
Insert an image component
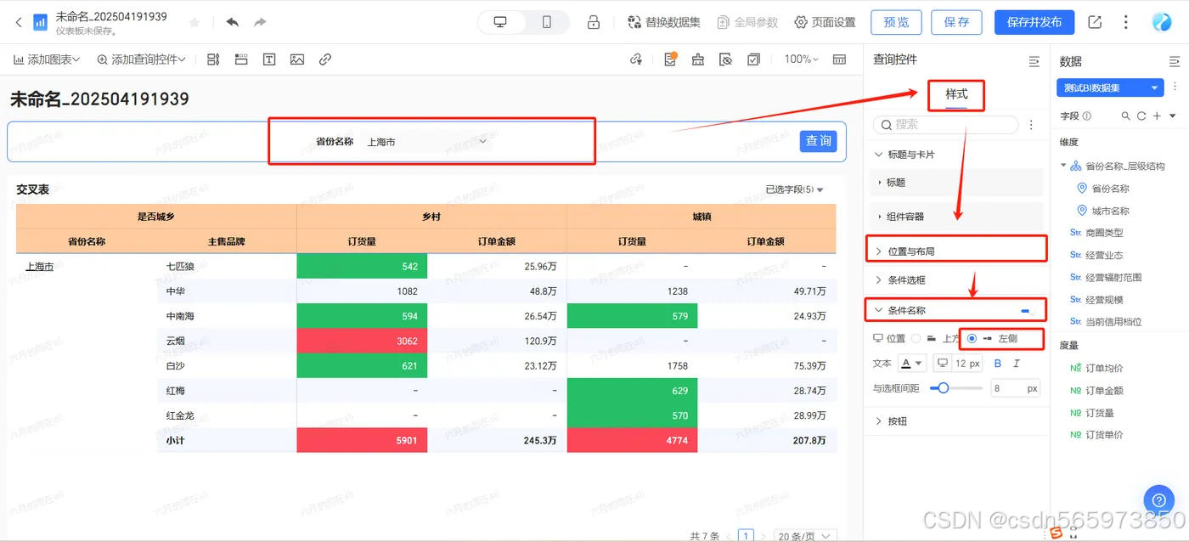[297, 59]
